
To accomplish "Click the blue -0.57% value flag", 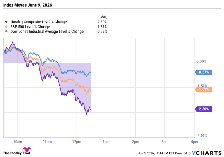I will click(x=203, y=72).
